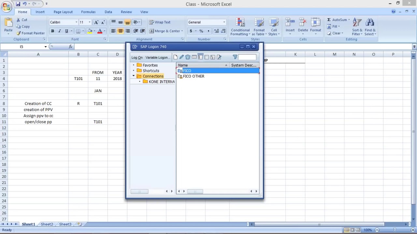Decrease font size with Shrink Font icon
This screenshot has width=417, height=234.
(103, 22)
